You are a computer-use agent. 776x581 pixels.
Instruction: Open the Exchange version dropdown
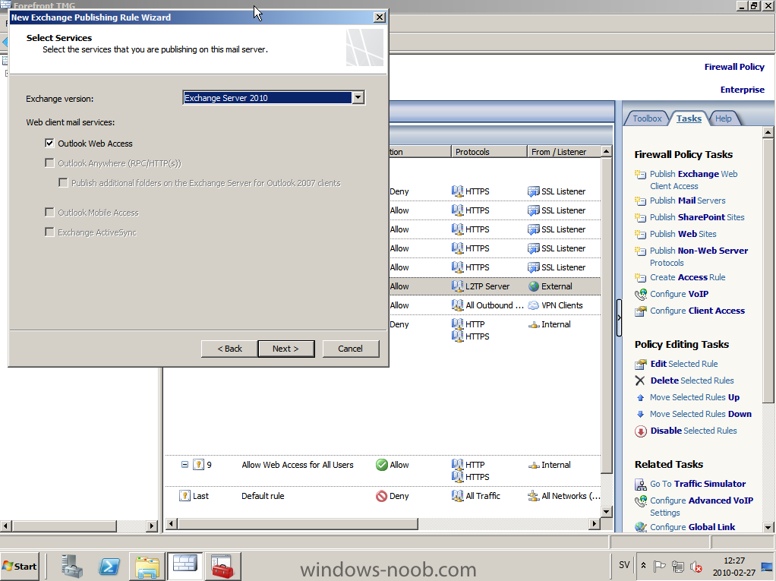coord(358,97)
